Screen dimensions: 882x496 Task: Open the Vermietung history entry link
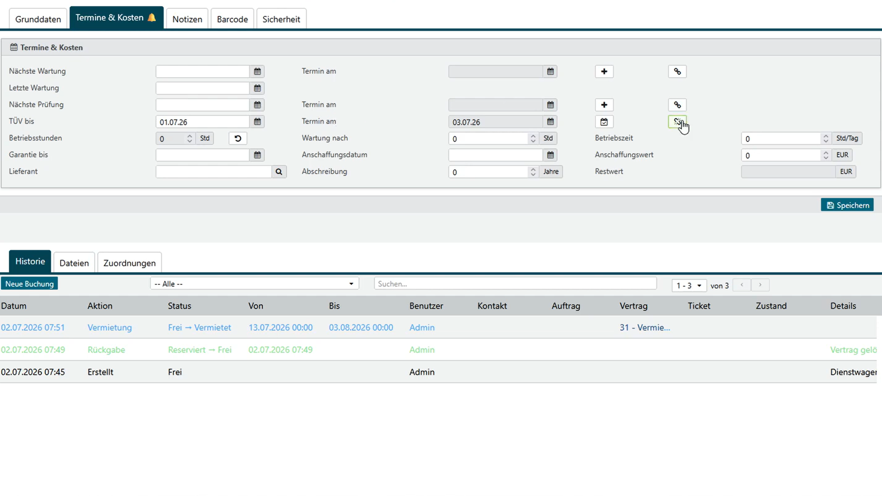coord(110,327)
